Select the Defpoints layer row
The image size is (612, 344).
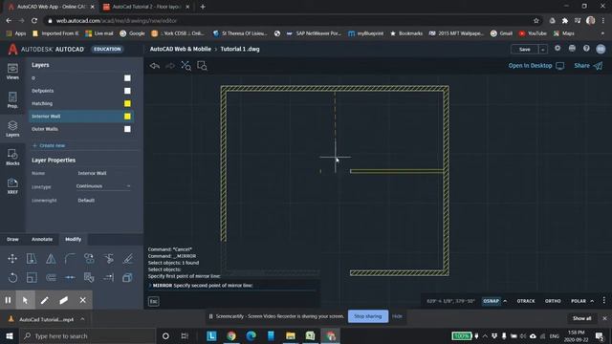pos(81,91)
